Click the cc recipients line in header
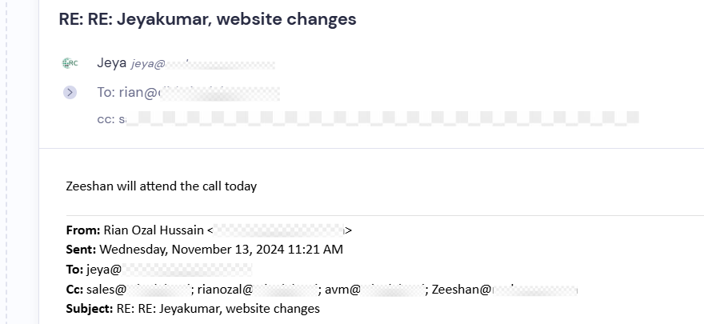704x324 pixels. tap(368, 119)
